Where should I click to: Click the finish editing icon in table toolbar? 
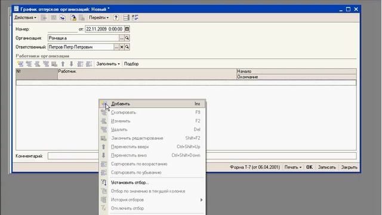[x=54, y=64]
